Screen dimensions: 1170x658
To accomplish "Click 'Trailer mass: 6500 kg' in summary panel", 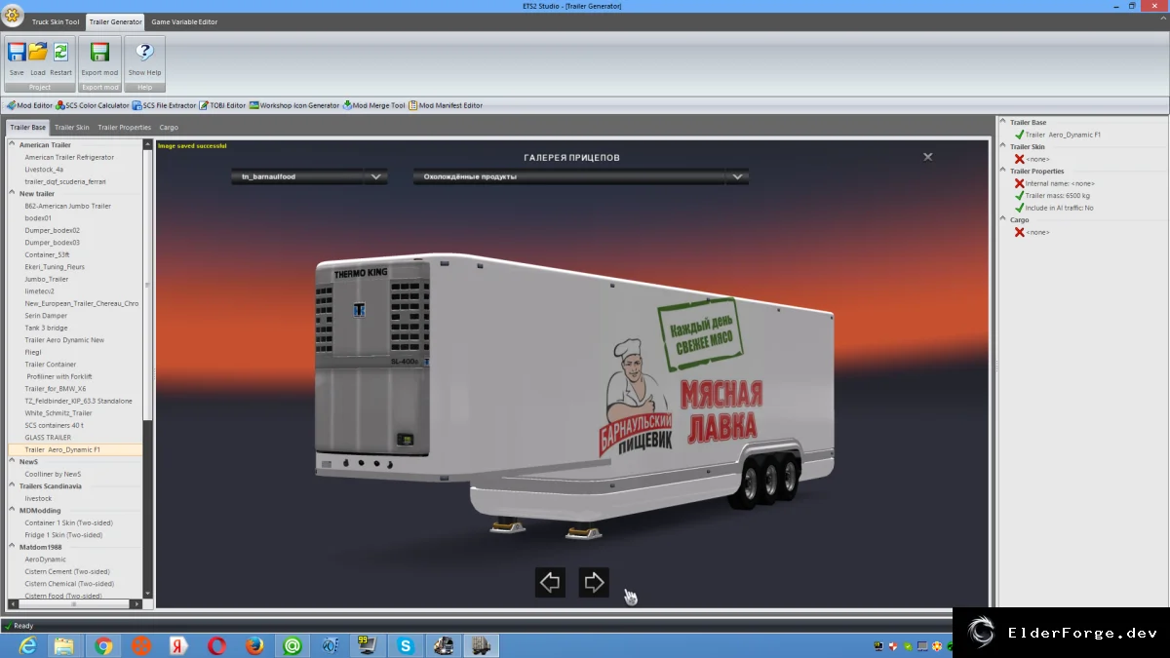I will (x=1058, y=196).
